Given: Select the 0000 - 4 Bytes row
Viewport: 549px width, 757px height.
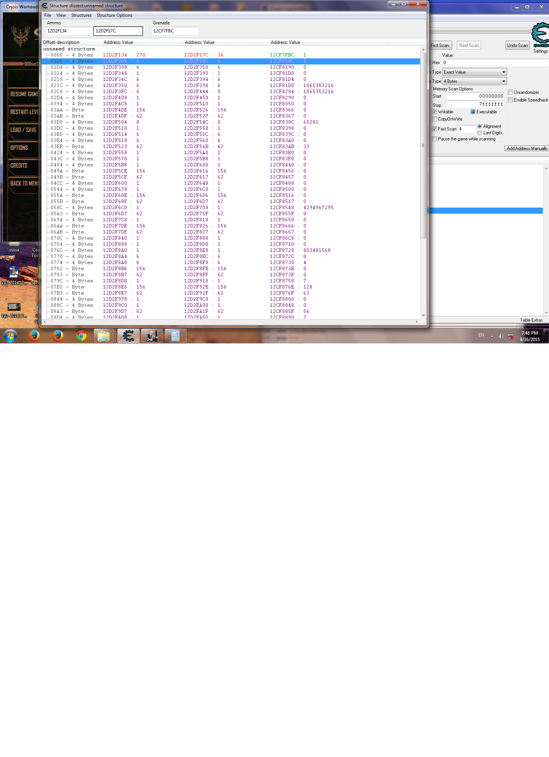Looking at the screenshot, I should [x=231, y=55].
